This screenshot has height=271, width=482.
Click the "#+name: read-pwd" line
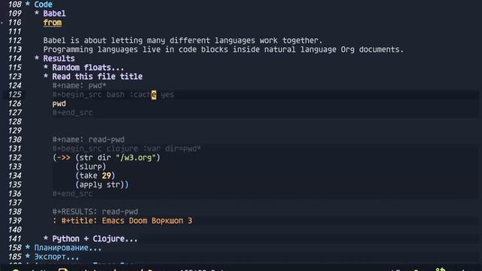click(x=88, y=140)
